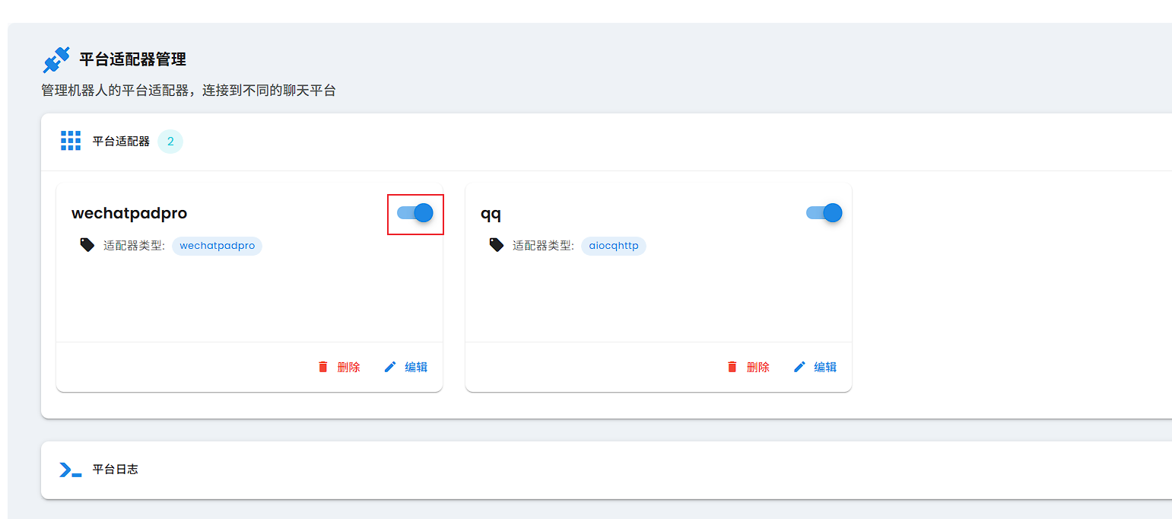Edit the qq adapter via 编辑
Screen dimensions: 1172x519
tap(815, 367)
